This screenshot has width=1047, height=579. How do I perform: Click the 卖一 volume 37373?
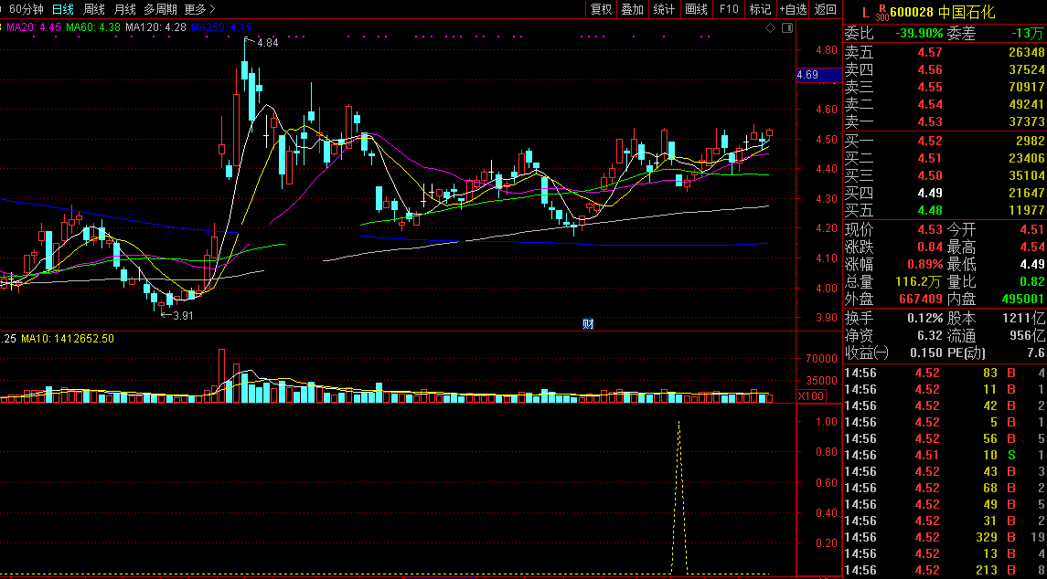pos(1026,121)
